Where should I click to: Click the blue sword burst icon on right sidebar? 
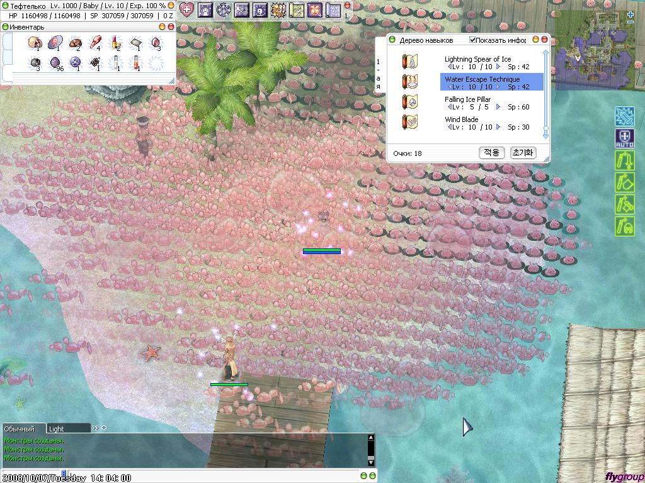[x=624, y=116]
